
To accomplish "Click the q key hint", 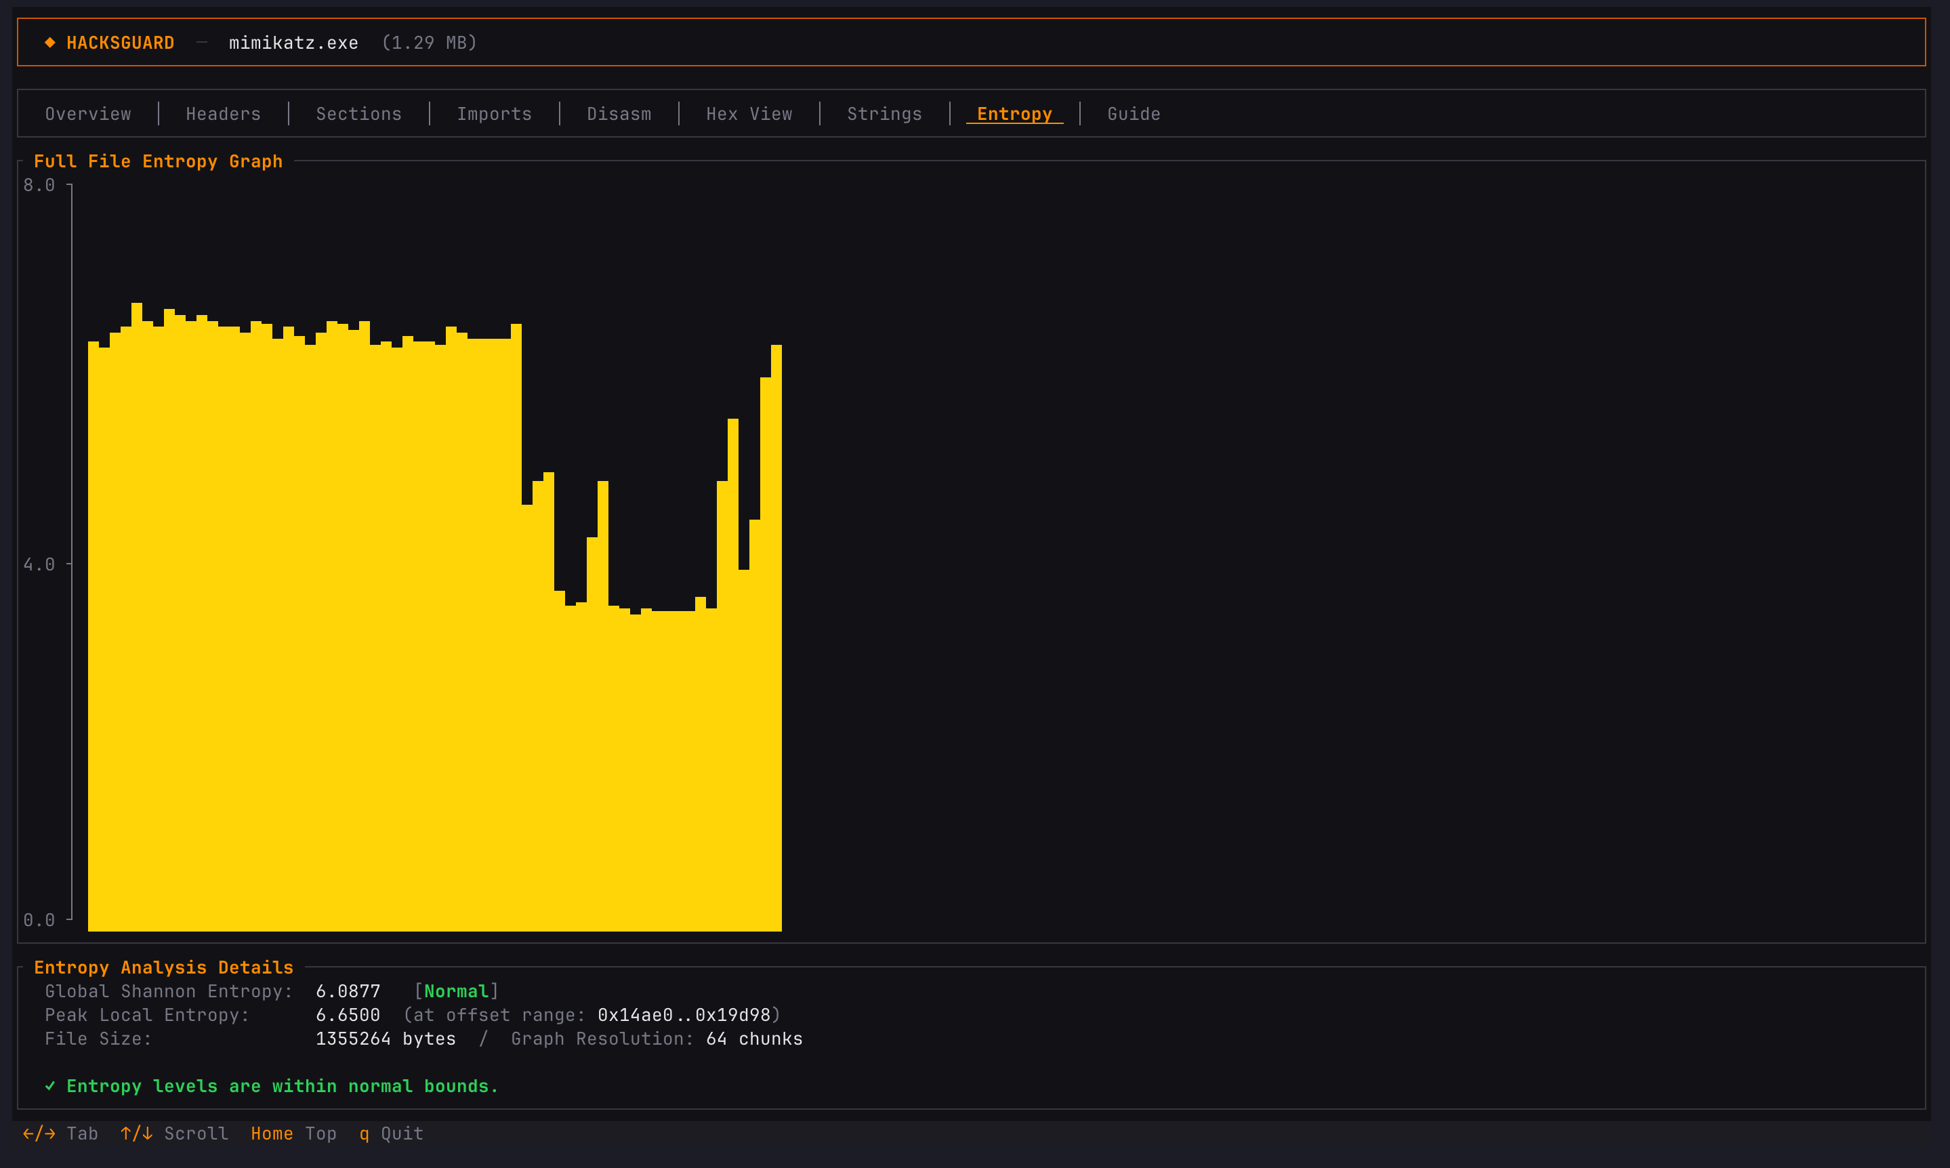I will pyautogui.click(x=365, y=1134).
